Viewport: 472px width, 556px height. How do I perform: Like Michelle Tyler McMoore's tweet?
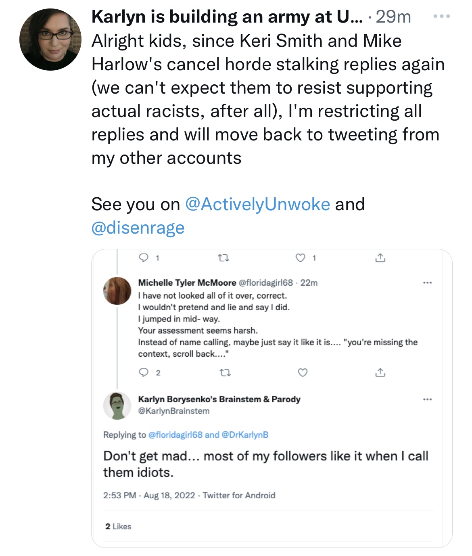tap(303, 372)
